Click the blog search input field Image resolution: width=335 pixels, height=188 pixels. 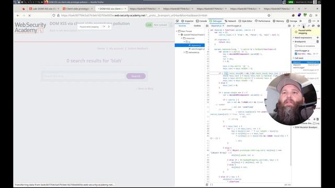[x=84, y=76]
